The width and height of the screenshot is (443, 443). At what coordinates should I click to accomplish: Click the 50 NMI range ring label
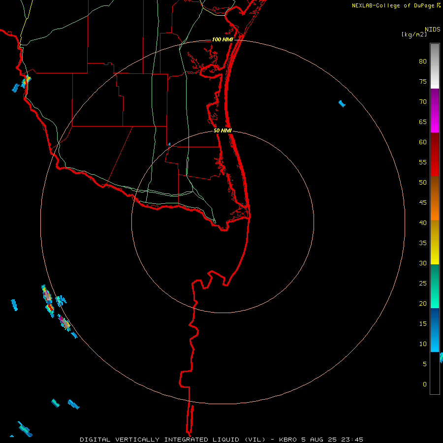tap(222, 130)
